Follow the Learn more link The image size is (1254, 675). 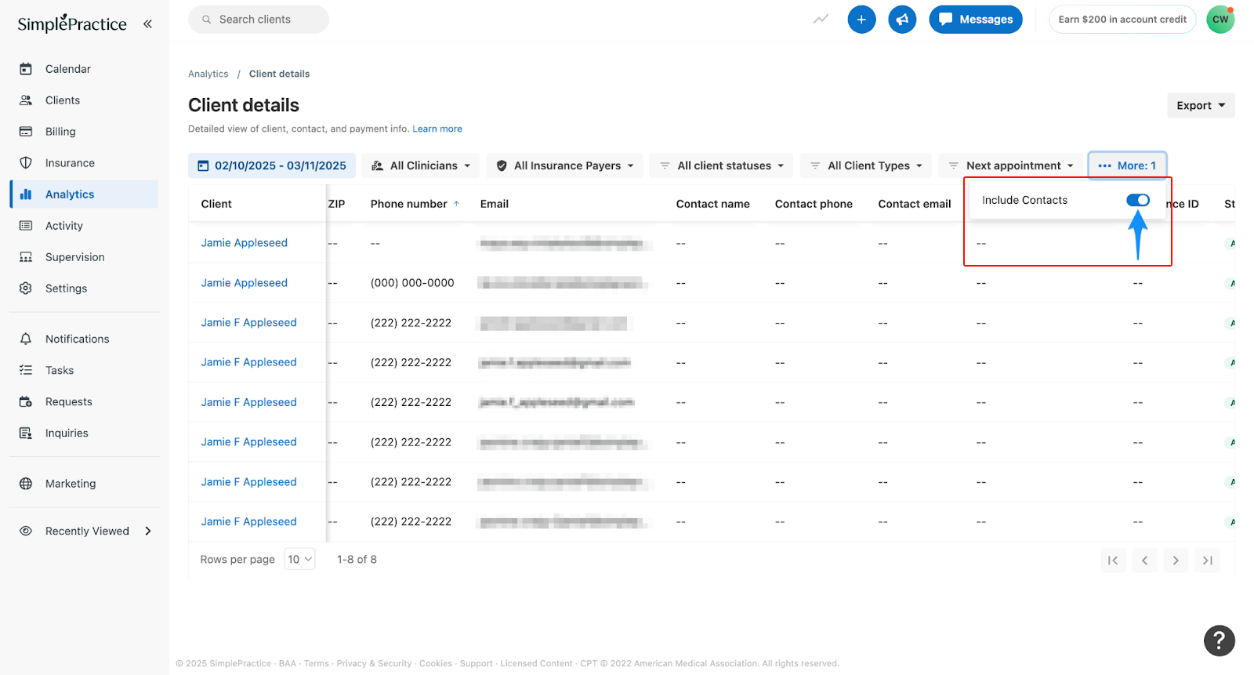click(437, 129)
